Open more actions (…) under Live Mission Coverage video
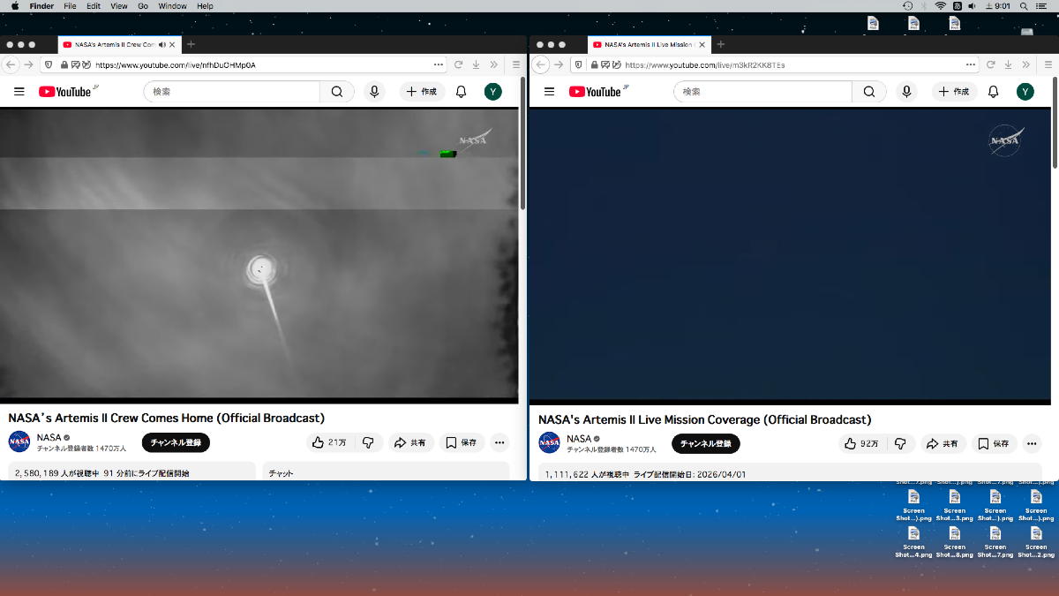 tap(1031, 443)
